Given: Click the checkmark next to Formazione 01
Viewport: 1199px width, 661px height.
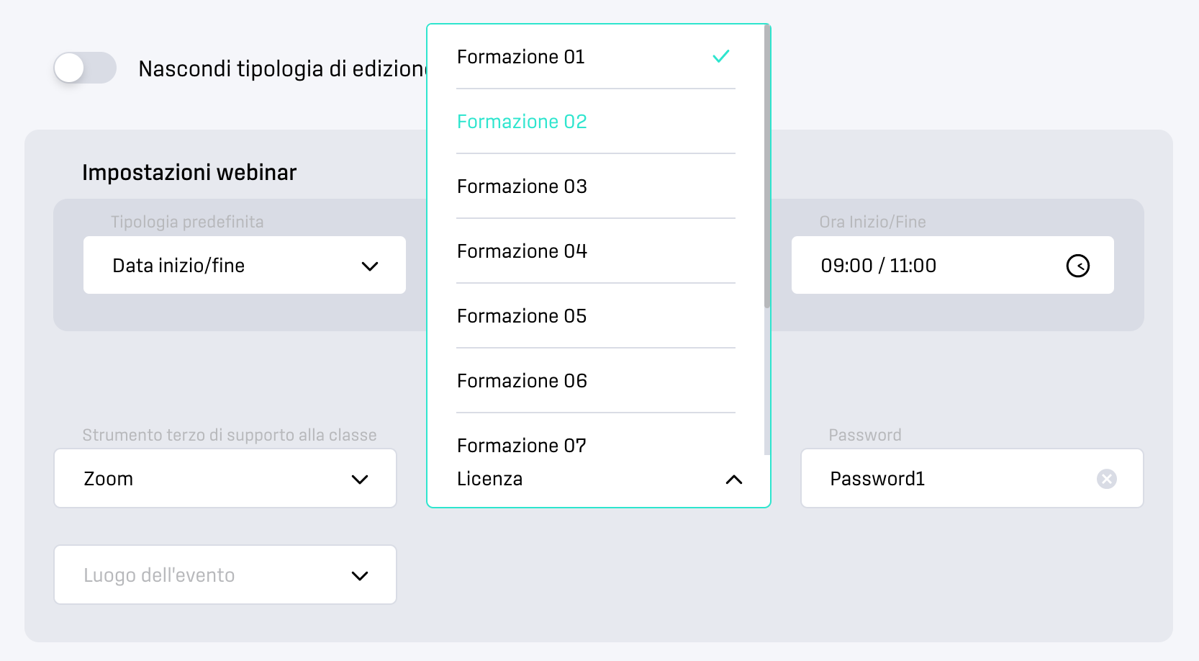Looking at the screenshot, I should 720,56.
